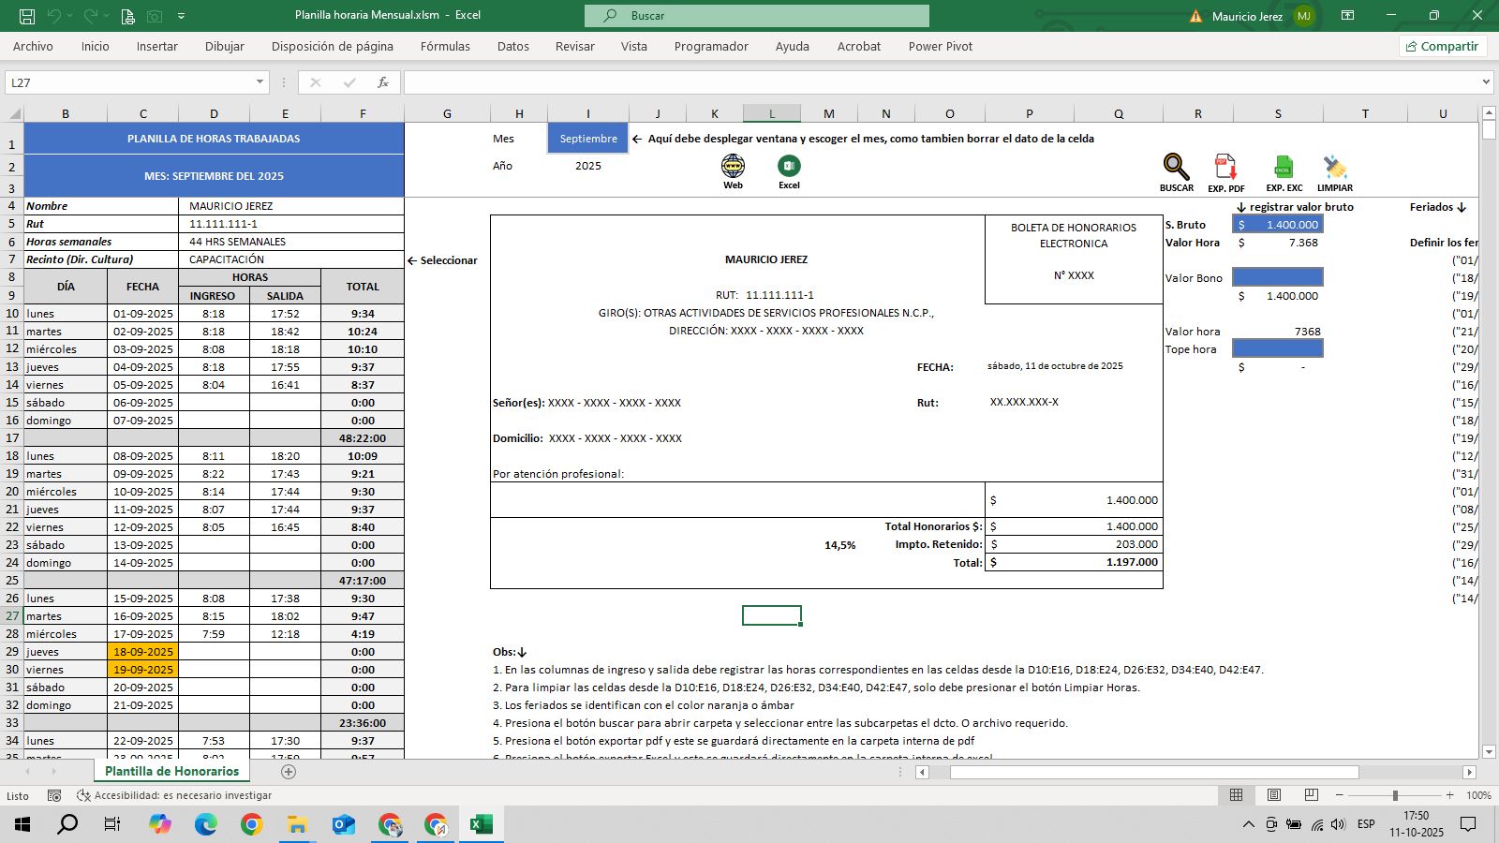1499x843 pixels.
Task: Expand the Name Box dropdown
Action: [x=260, y=82]
